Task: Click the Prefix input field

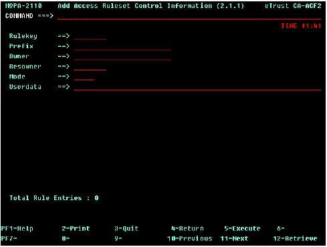Action: click(x=122, y=47)
